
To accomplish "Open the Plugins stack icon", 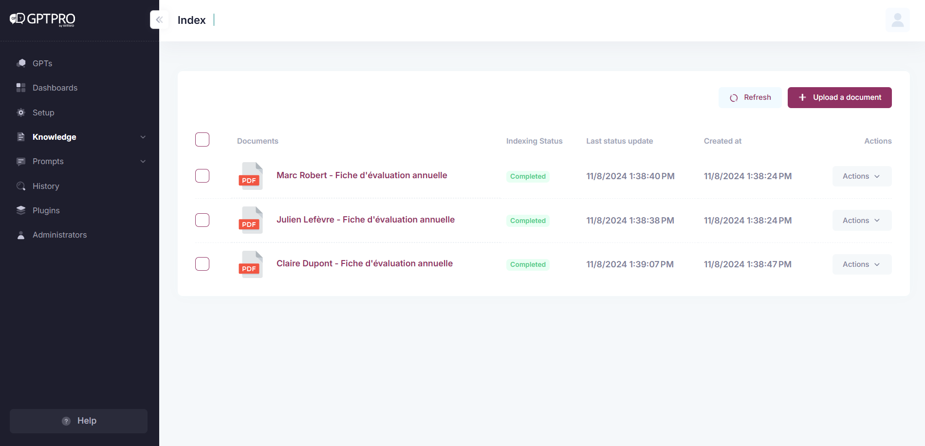I will 21,210.
